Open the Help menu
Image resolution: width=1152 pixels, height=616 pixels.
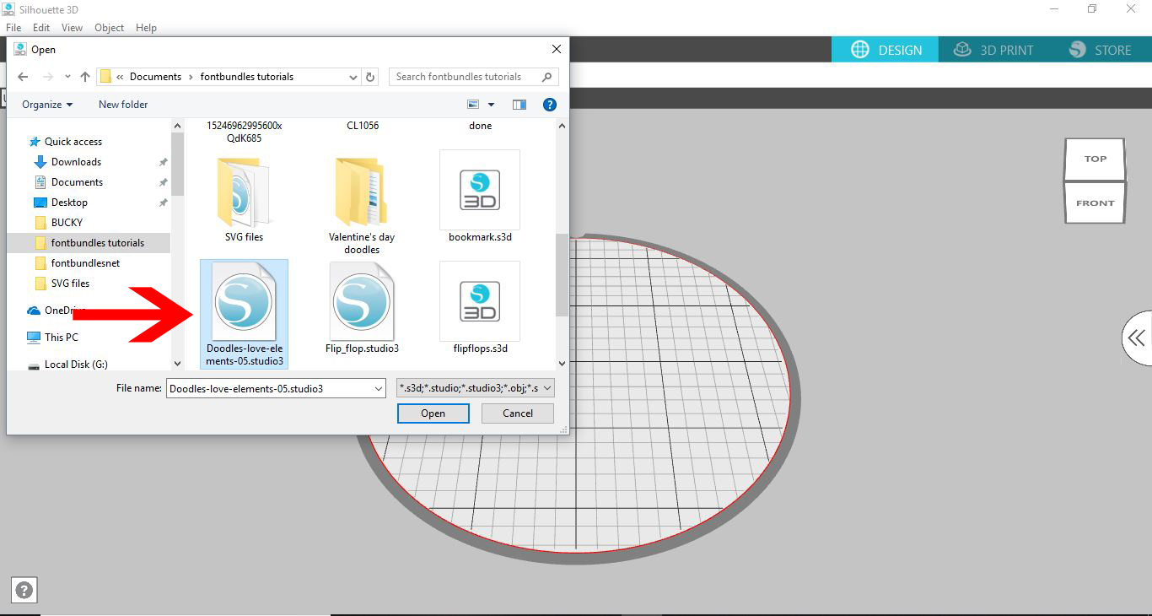tap(147, 28)
